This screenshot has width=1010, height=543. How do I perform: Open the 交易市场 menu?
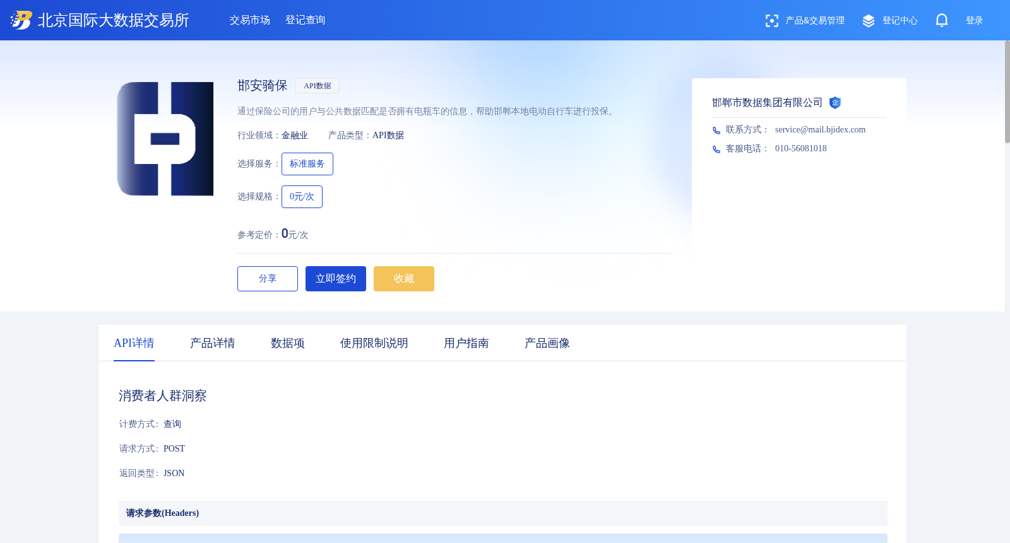pos(250,20)
